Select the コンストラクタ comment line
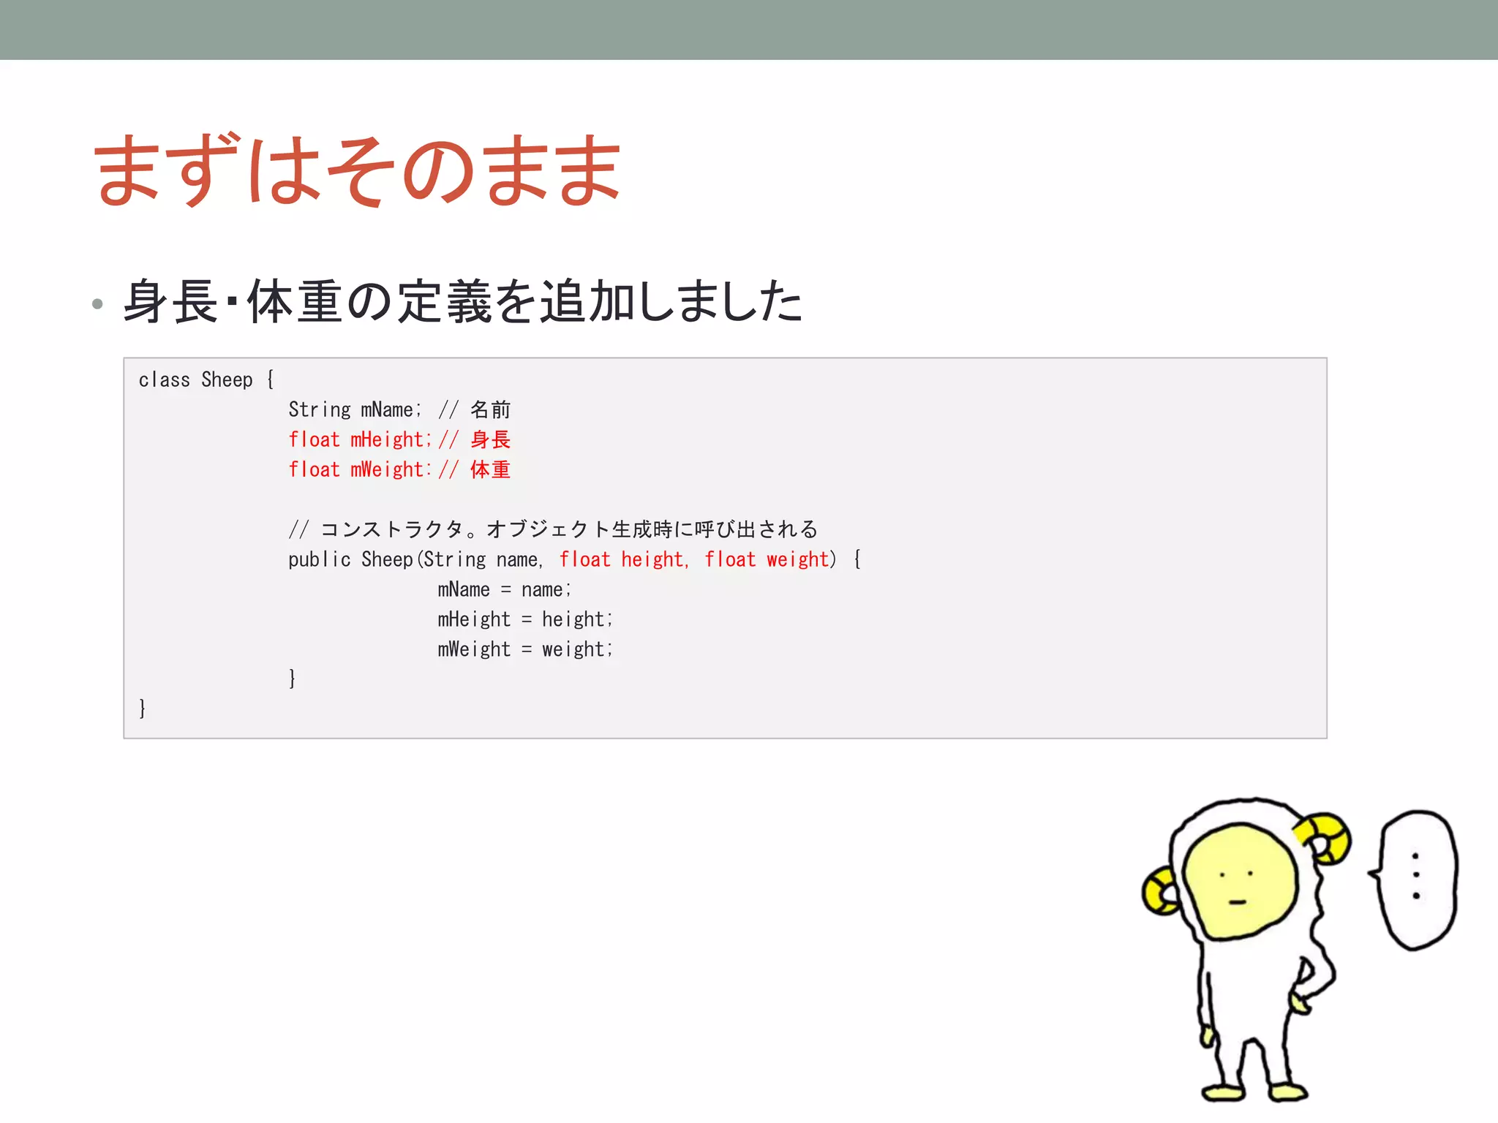The width and height of the screenshot is (1498, 1123). (553, 529)
